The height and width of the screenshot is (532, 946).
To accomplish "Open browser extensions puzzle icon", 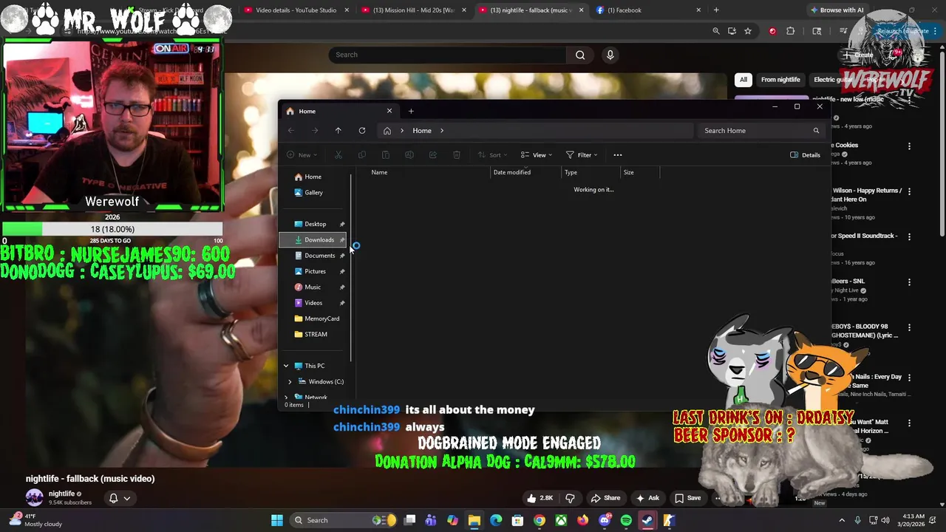I will click(790, 31).
